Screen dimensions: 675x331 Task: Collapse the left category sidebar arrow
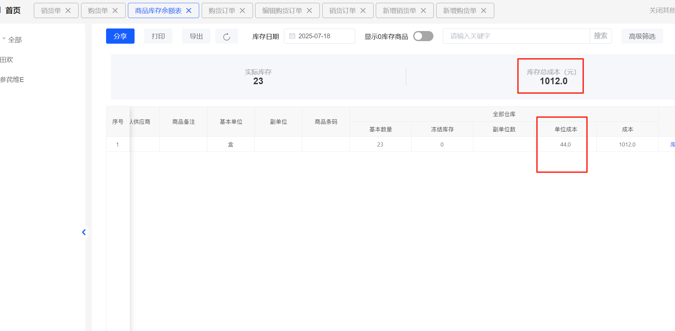[84, 232]
